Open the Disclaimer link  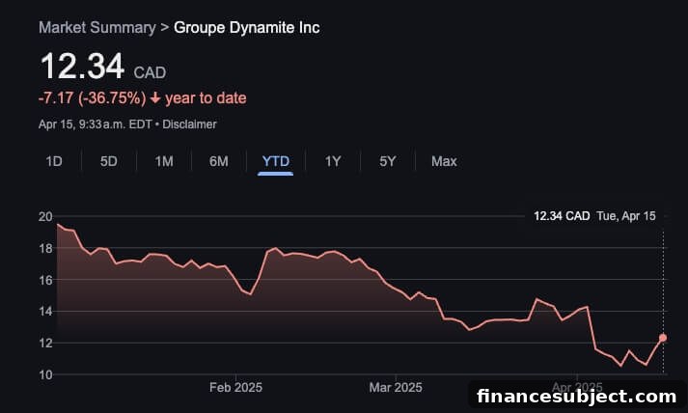189,124
